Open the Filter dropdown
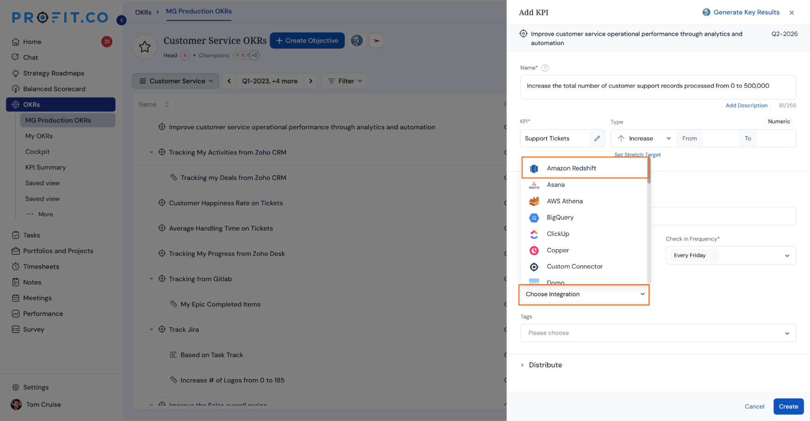Viewport: 810px width, 421px height. point(344,81)
